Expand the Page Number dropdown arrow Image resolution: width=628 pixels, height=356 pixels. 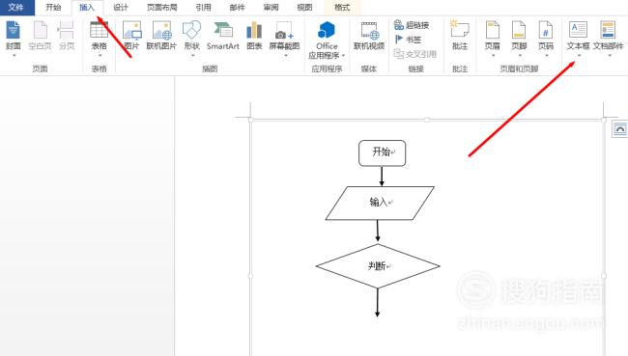(546, 56)
